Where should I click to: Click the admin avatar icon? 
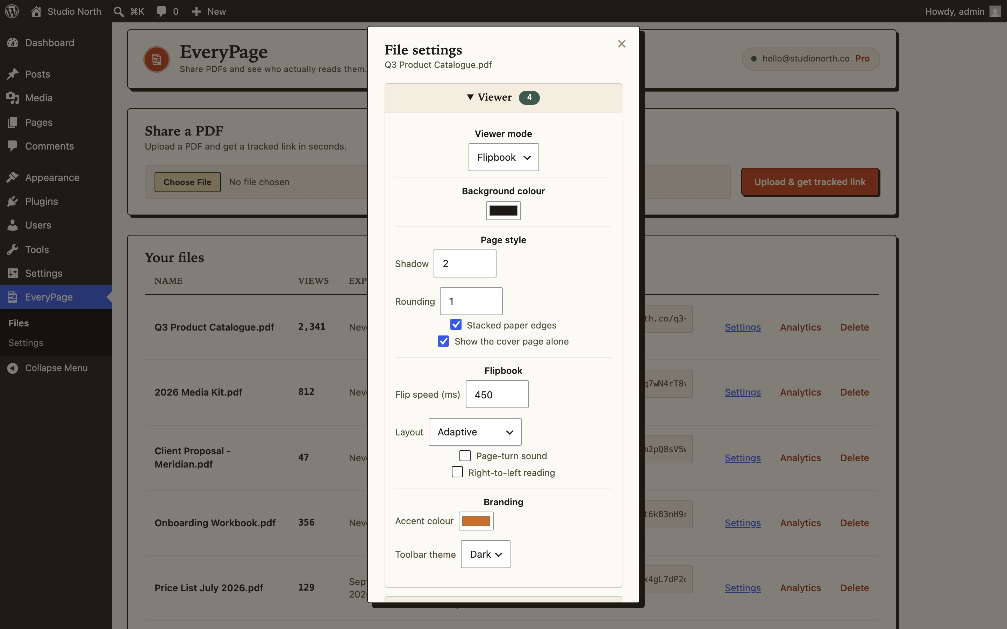(995, 11)
